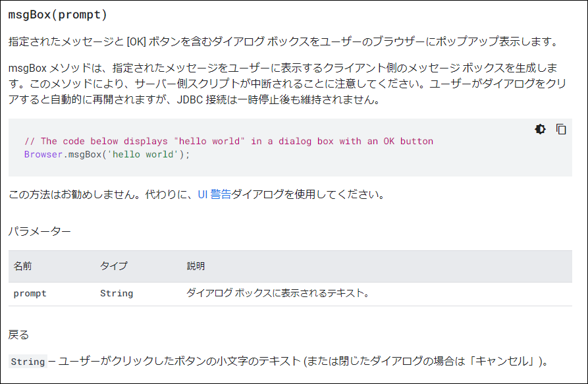The image size is (588, 384).
Task: Select the copy-to-clipboard icon
Action: pyautogui.click(x=560, y=129)
